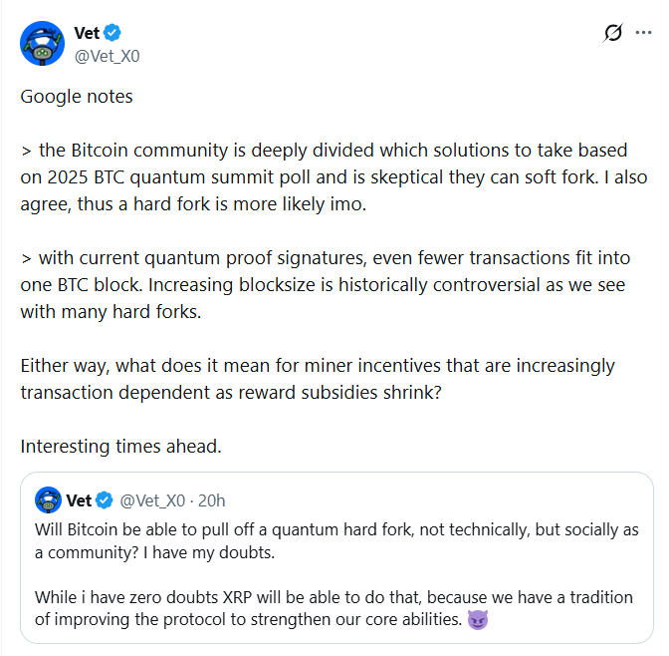669x656 pixels.
Task: Click quoted text about XRP improving the protocol
Action: [x=299, y=608]
